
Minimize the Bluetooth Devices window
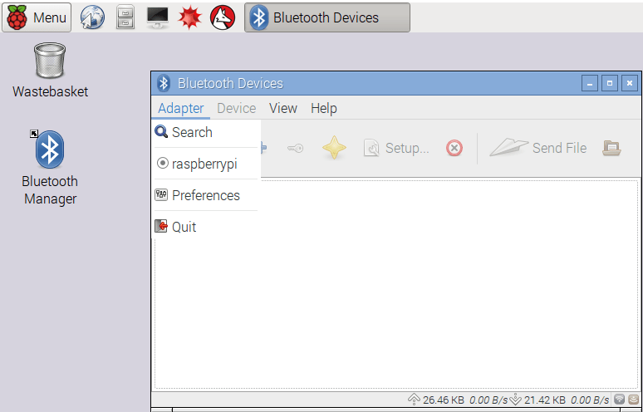tap(590, 83)
